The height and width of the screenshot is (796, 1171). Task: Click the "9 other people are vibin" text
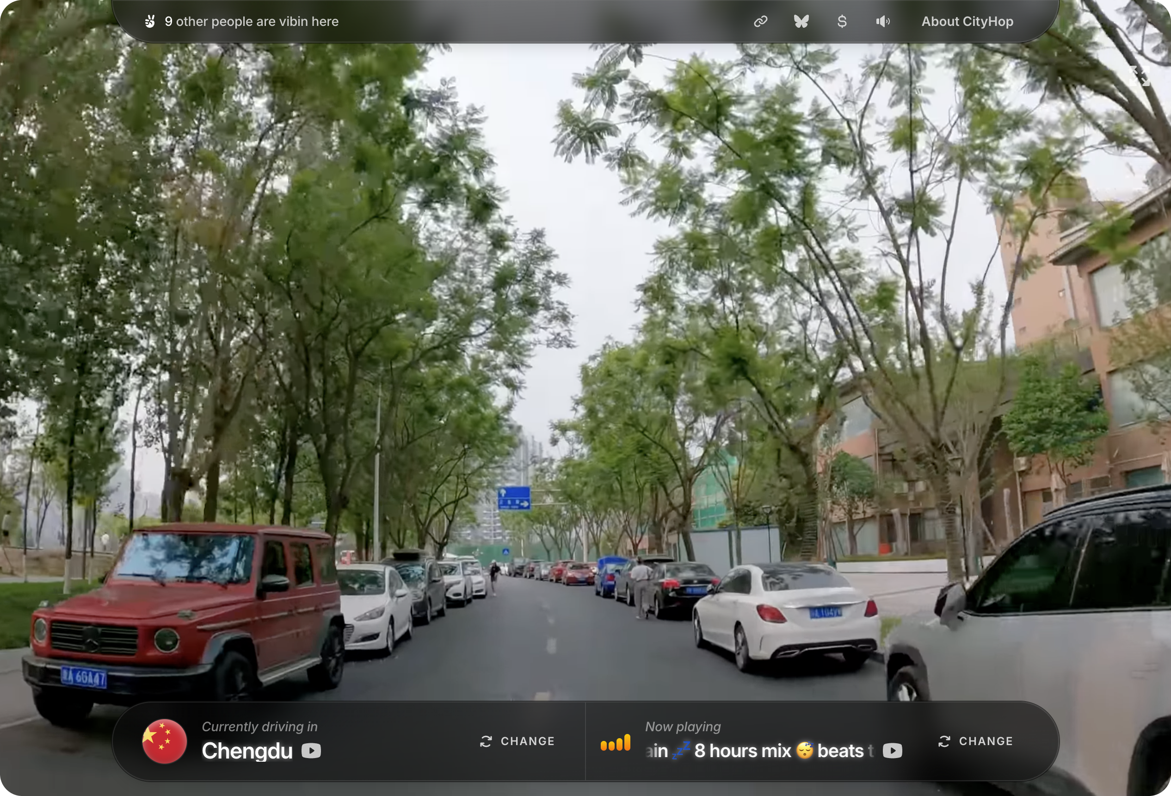pyautogui.click(x=252, y=21)
